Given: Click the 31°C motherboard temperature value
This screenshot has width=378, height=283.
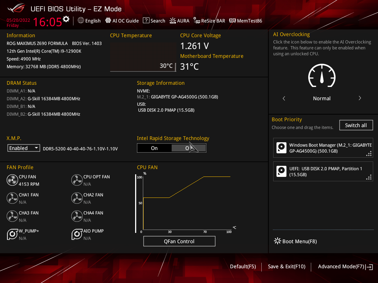Looking at the screenshot, I should point(189,66).
